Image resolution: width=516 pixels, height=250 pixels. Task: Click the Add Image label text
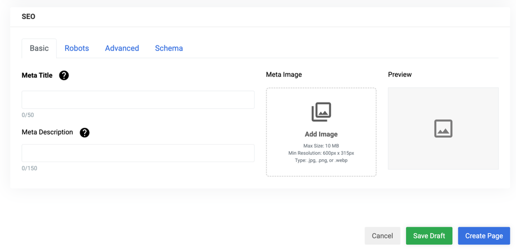(x=321, y=135)
